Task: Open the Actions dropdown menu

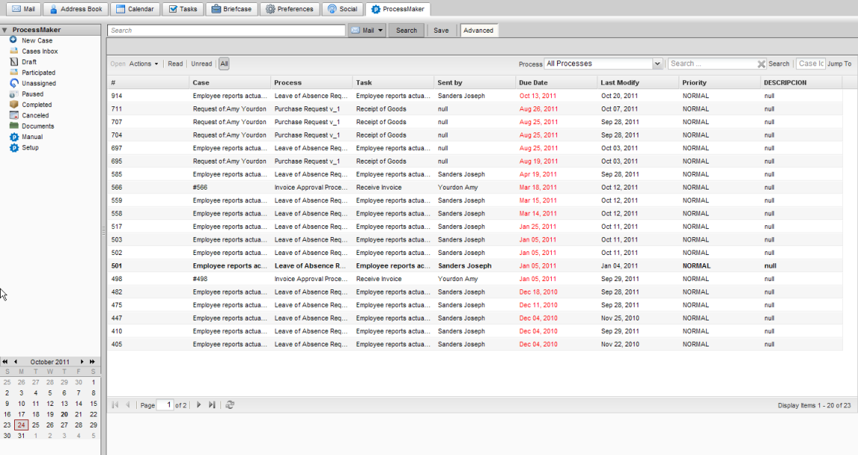Action: pyautogui.click(x=143, y=64)
